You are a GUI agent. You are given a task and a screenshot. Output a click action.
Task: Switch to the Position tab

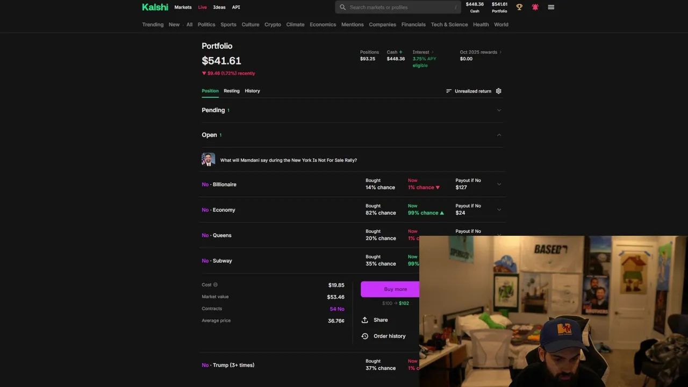tap(210, 91)
